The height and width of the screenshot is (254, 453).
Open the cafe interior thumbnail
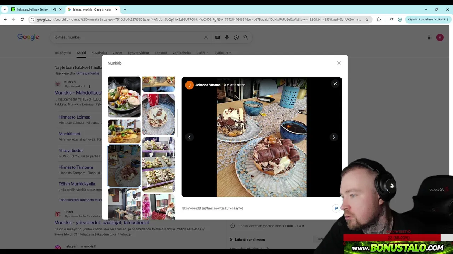point(124,204)
